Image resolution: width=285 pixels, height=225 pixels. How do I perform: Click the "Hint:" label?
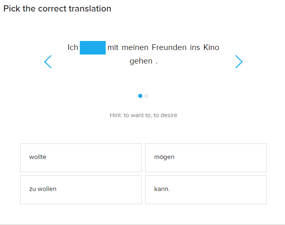coord(116,116)
